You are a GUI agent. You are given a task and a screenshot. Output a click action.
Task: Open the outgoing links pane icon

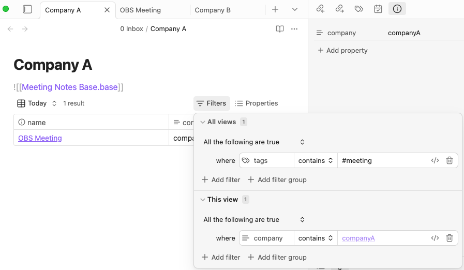pyautogui.click(x=339, y=9)
